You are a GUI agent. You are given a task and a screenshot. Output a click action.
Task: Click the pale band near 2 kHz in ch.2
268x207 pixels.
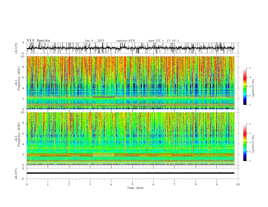(x=104, y=155)
